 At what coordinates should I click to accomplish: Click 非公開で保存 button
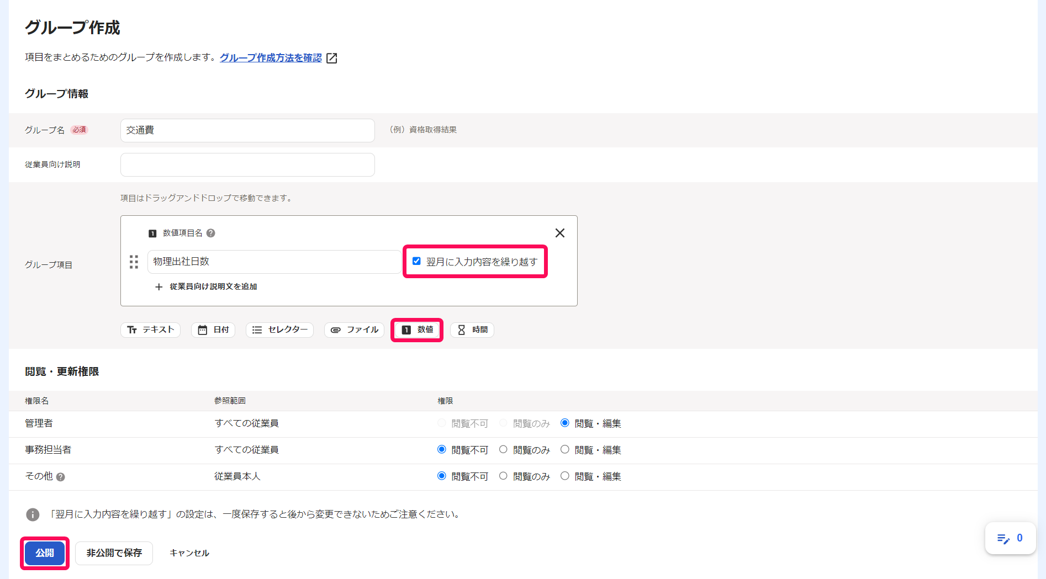click(x=114, y=553)
